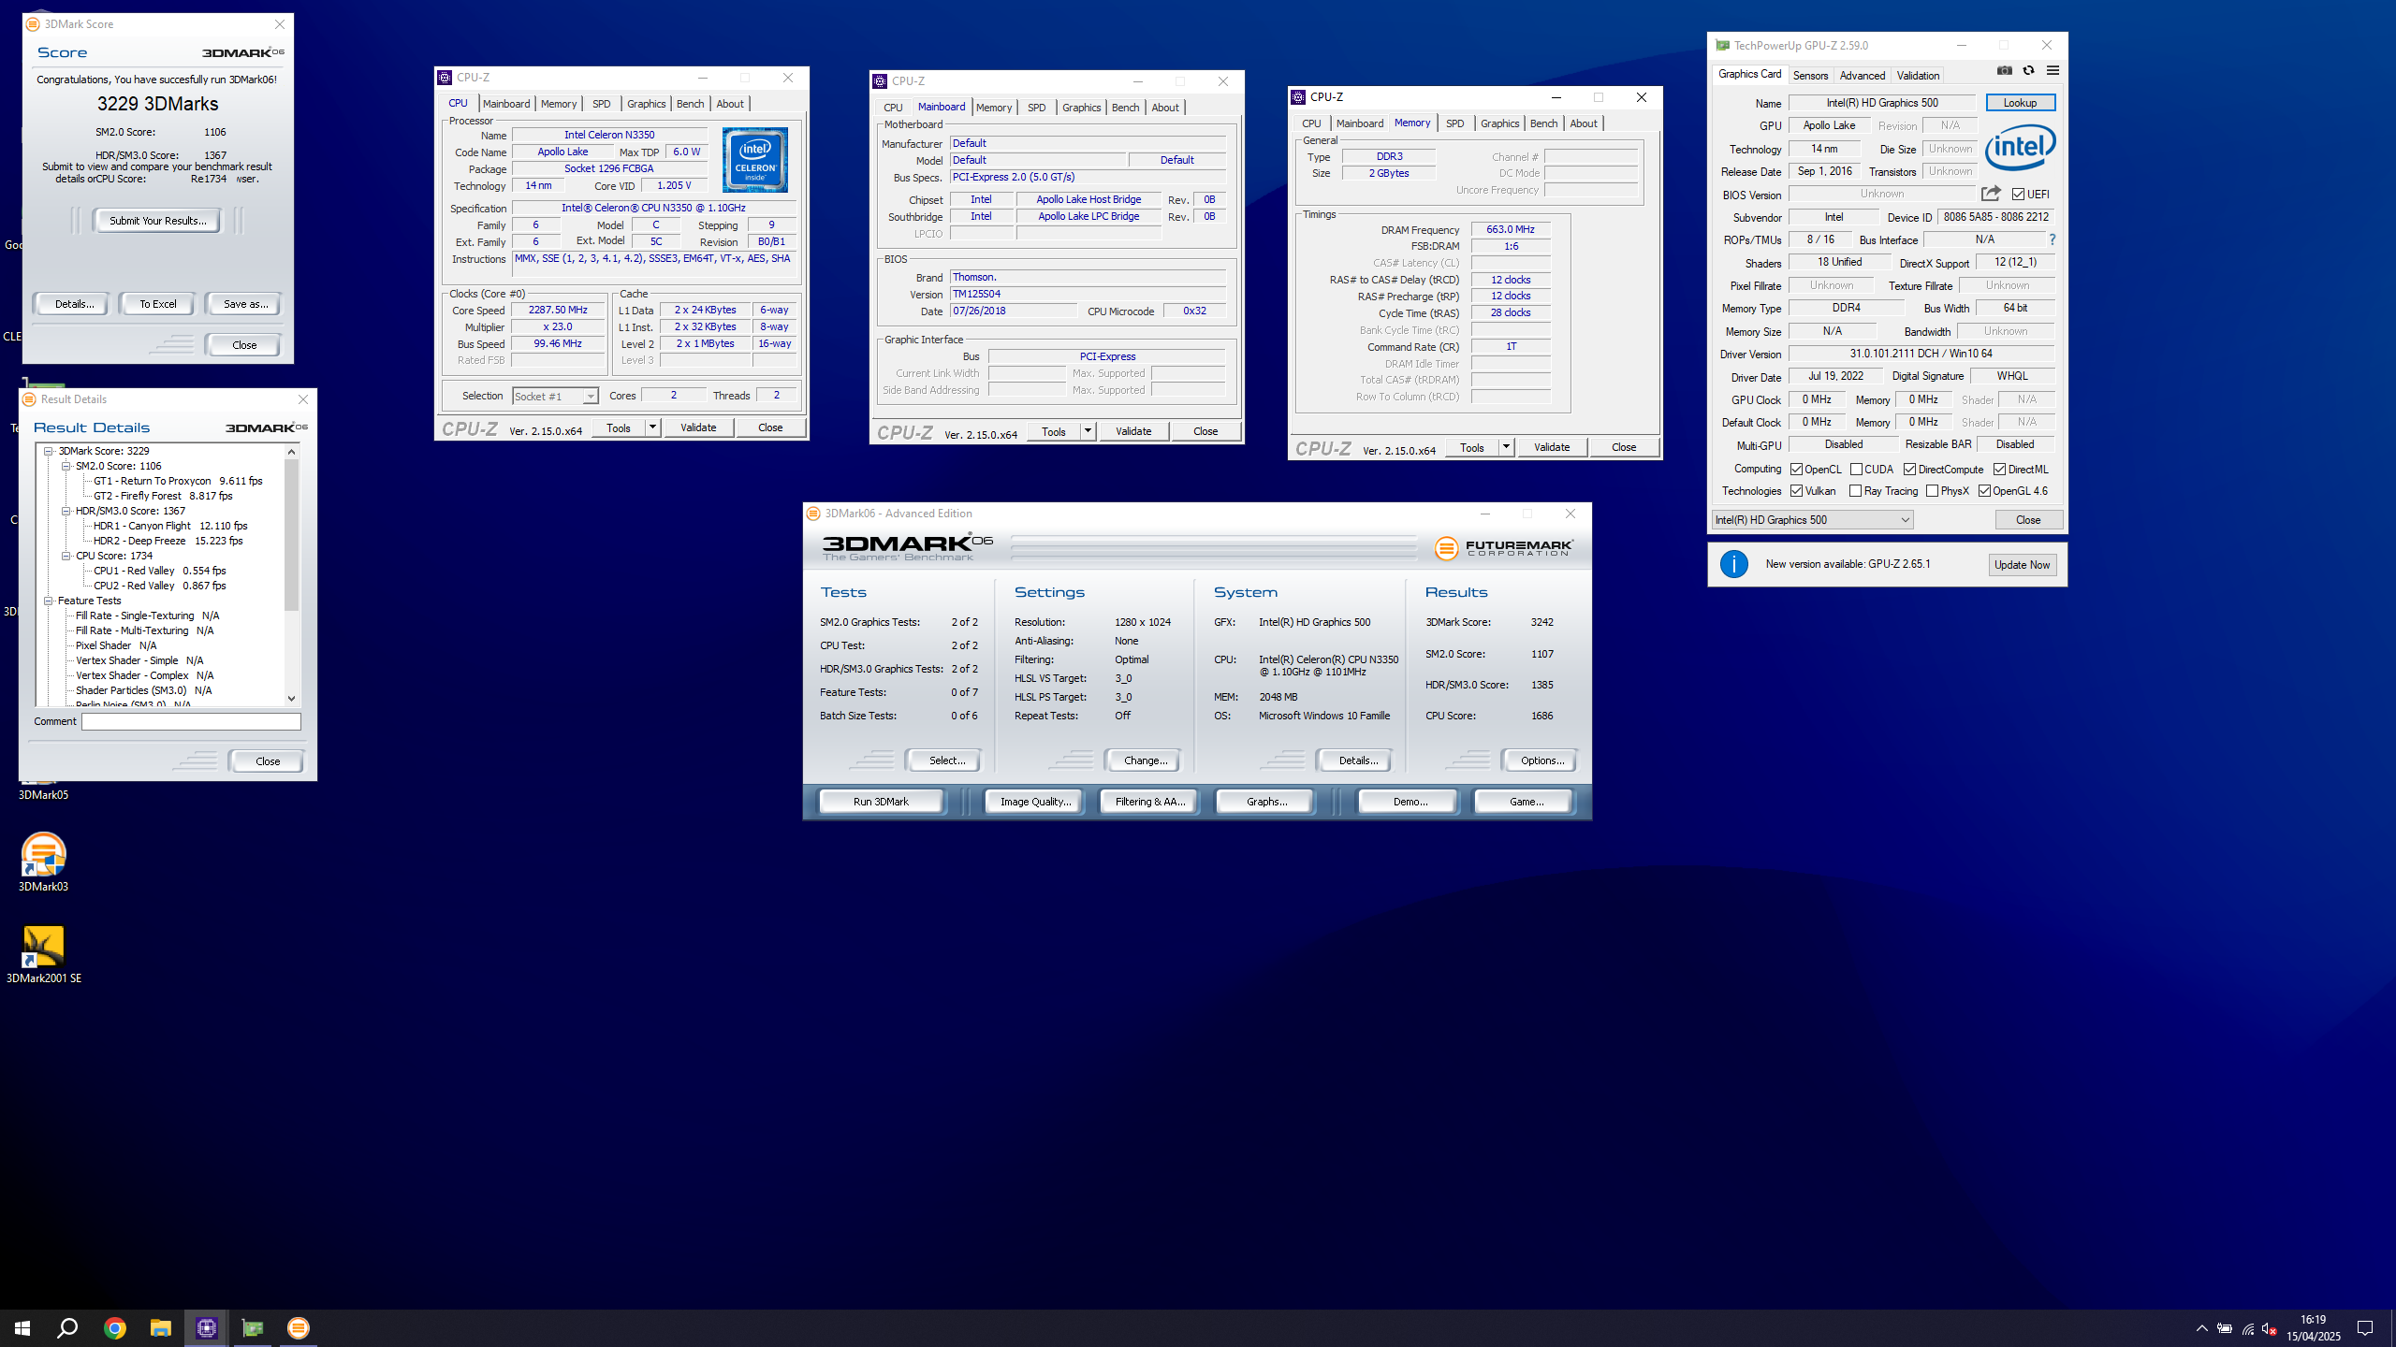Image resolution: width=2396 pixels, height=1347 pixels.
Task: Toggle the Ray Tracing checkbox
Action: coord(1856,491)
